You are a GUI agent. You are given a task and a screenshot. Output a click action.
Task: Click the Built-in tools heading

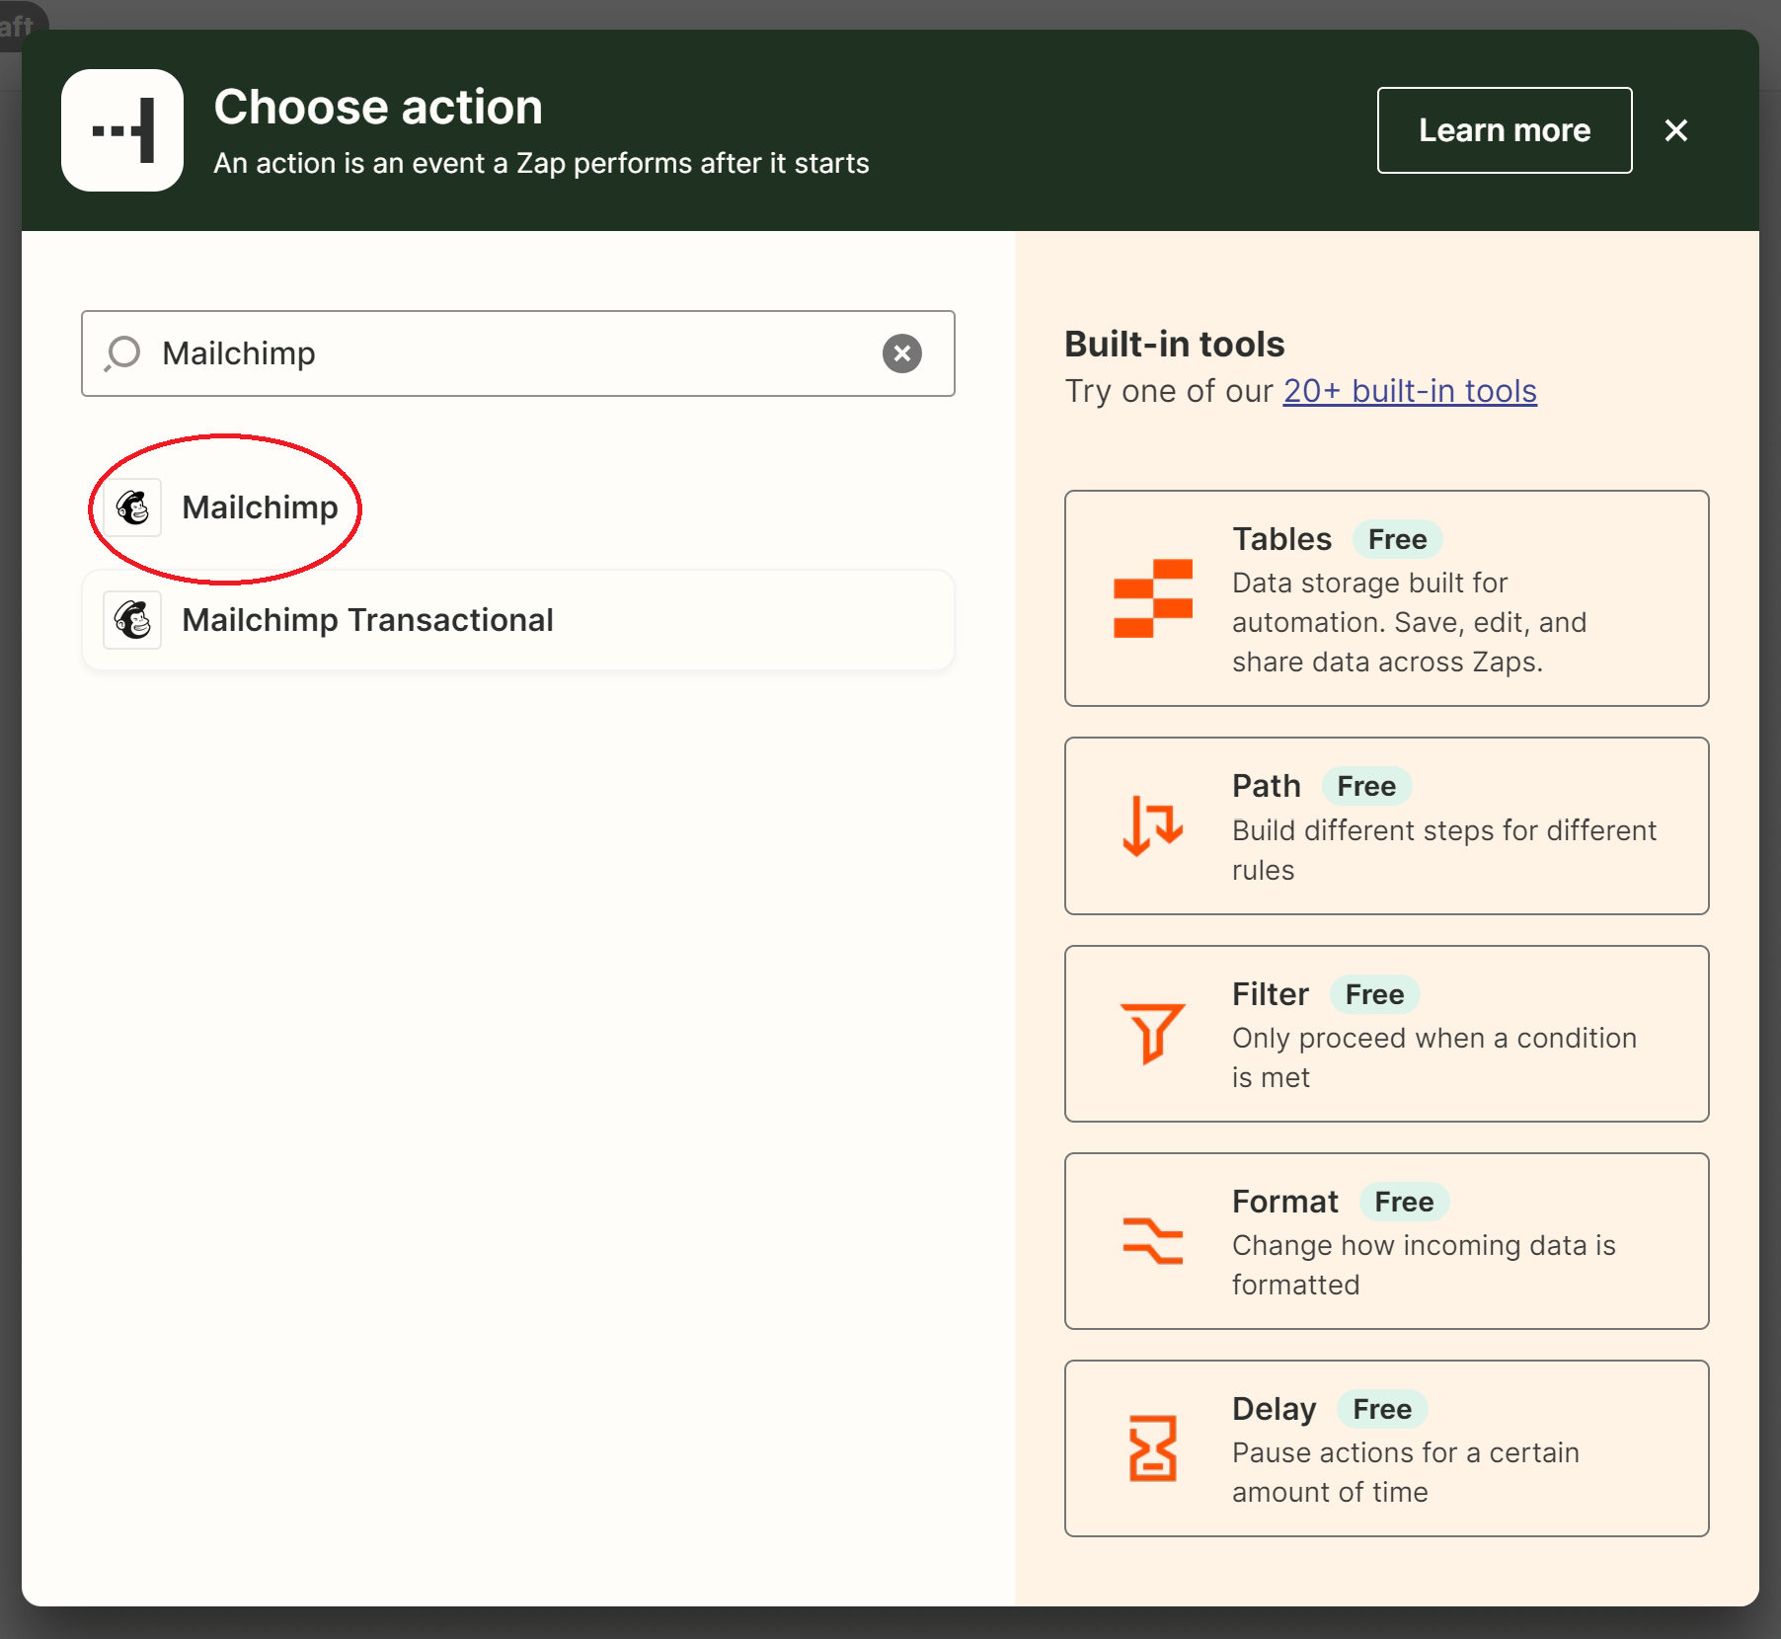coord(1174,344)
